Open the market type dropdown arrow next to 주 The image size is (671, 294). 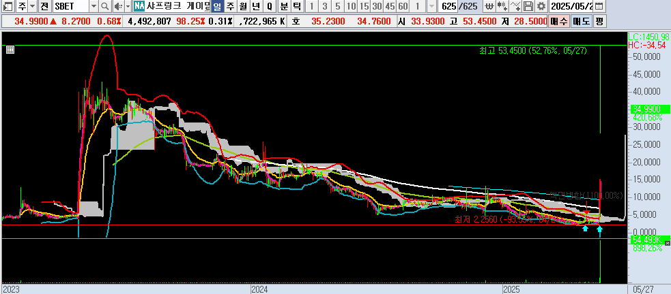pyautogui.click(x=32, y=6)
